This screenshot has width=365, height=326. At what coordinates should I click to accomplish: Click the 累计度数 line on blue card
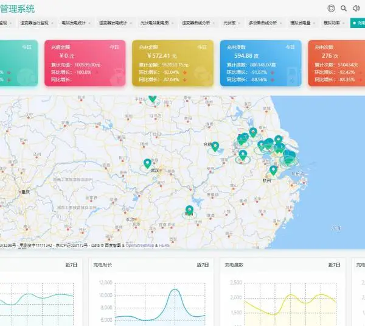[251, 65]
